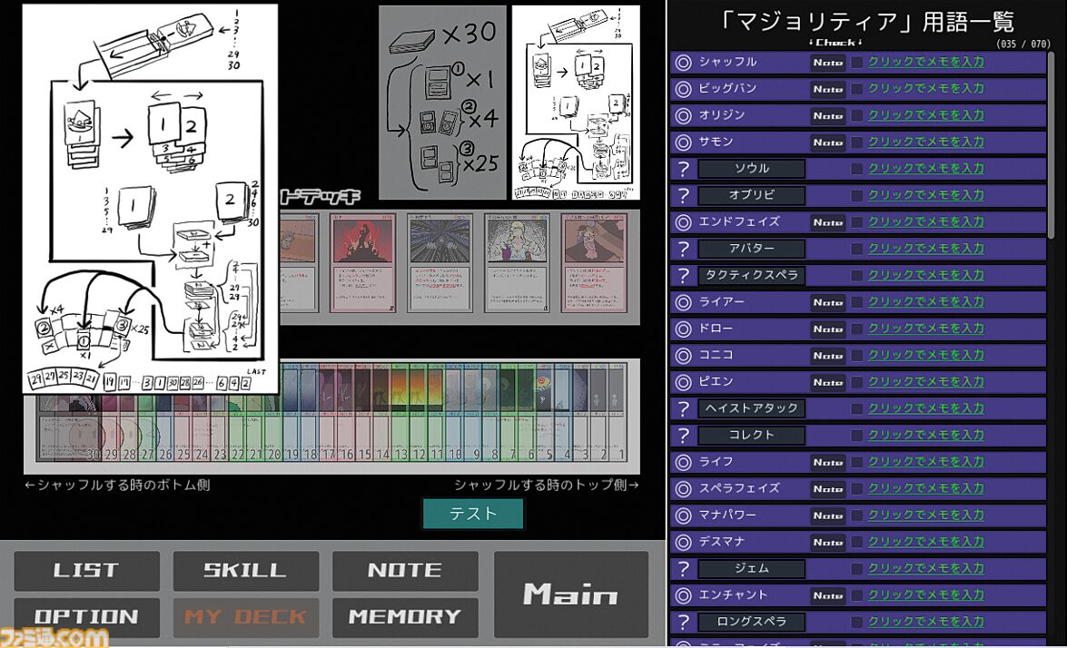
Task: Tick the checkbox in the エンチャント row
Action: (857, 595)
